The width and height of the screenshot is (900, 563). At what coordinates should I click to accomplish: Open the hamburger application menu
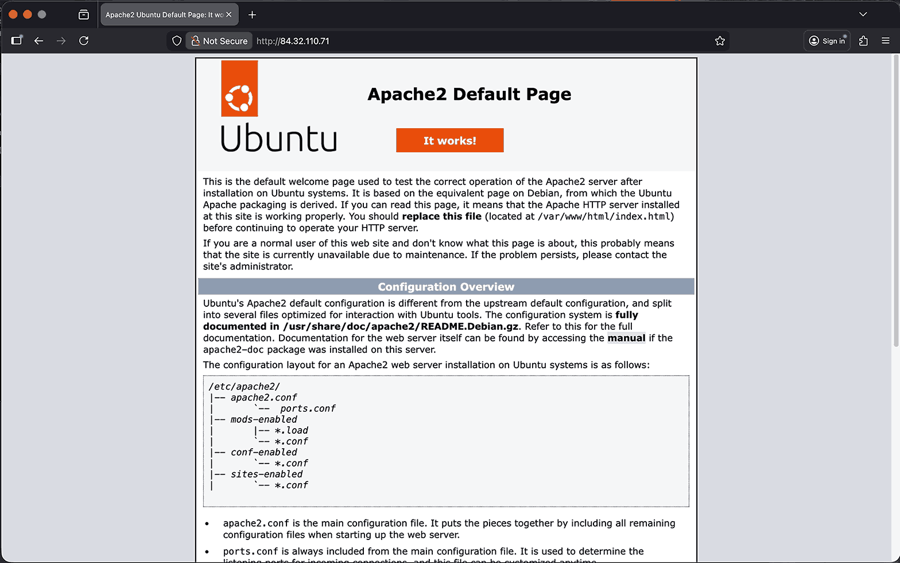886,41
